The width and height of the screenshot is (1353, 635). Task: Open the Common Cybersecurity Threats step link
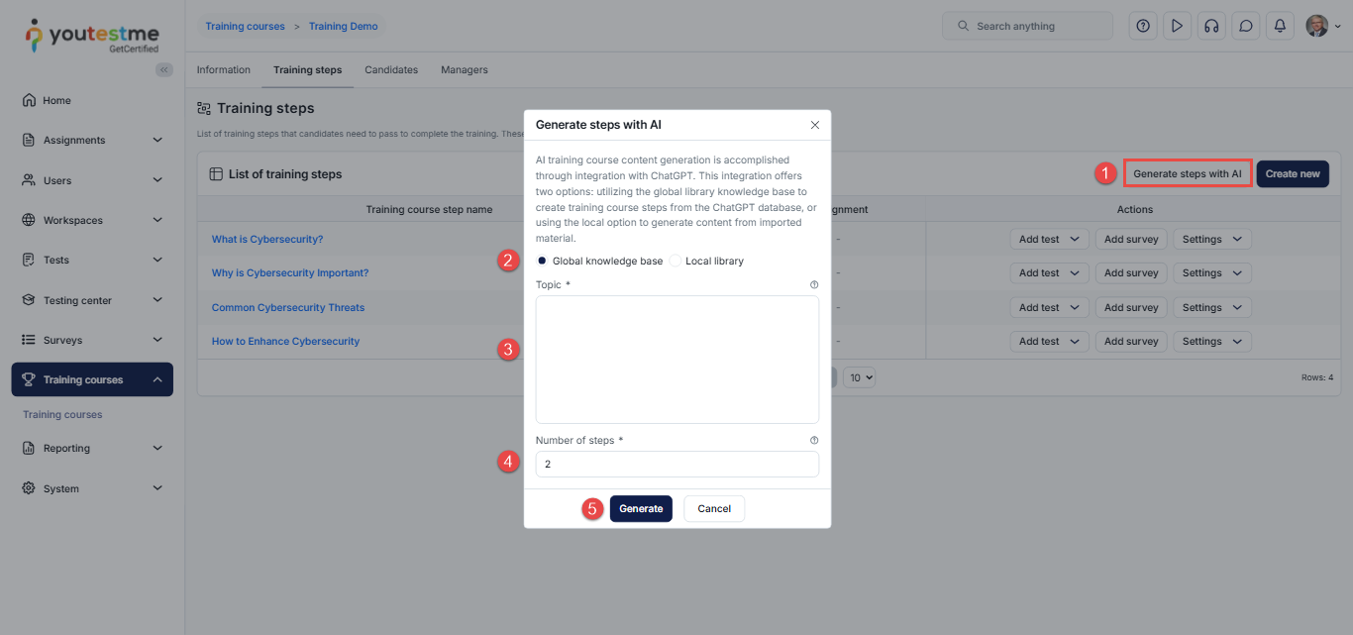point(288,308)
